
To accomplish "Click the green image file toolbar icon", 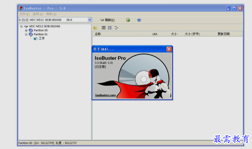I will (128, 20).
